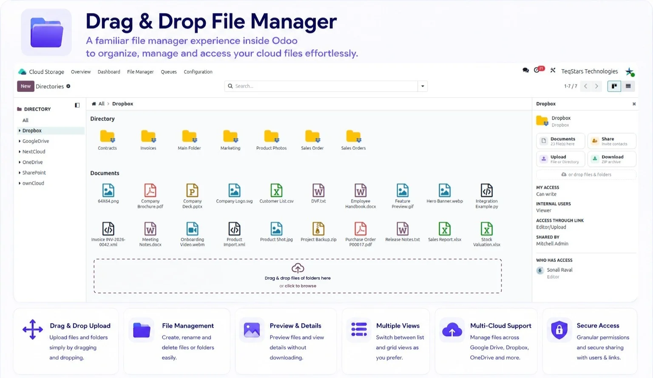Click the drag & drop upload area
Viewport: 653px width, 378px height.
298,276
